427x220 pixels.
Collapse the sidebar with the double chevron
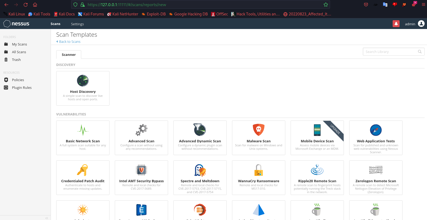pos(47,218)
